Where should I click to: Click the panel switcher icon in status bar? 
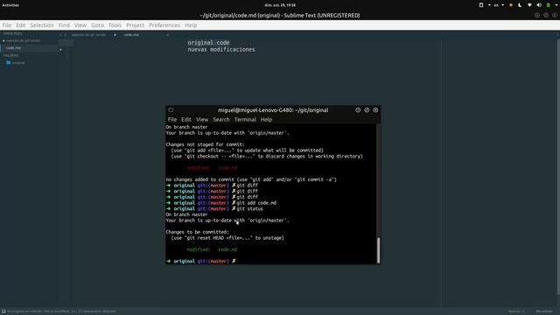pyautogui.click(x=3, y=311)
